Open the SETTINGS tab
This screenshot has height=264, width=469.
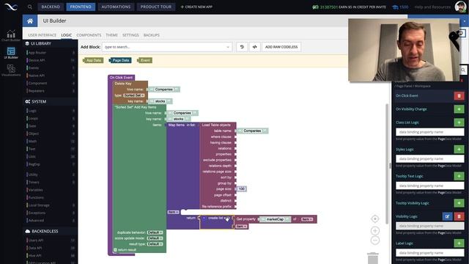point(130,35)
